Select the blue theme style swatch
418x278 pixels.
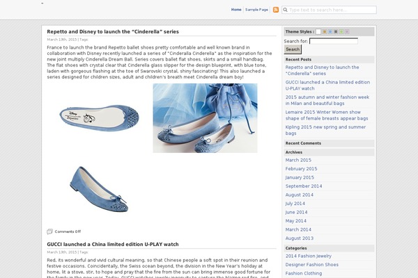pos(330,32)
